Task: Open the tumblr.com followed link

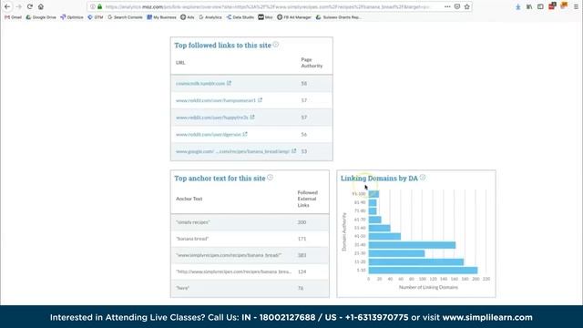Action: (200, 83)
